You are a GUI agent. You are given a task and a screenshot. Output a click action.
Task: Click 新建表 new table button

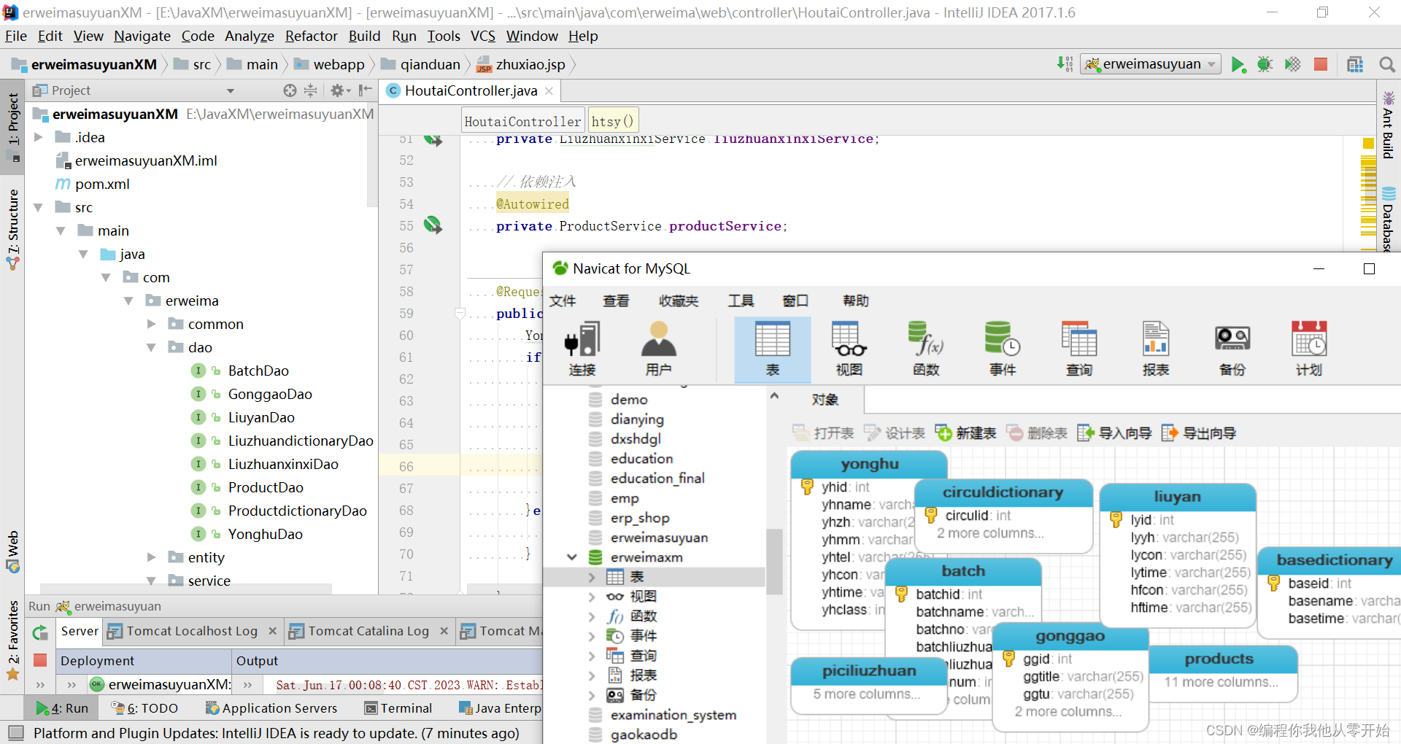coord(965,433)
